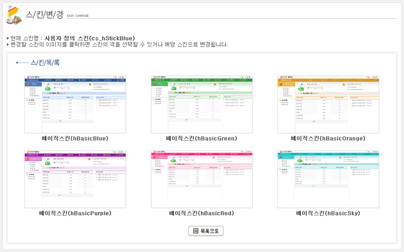Viewport: 404px width, 252px height.
Task: Choose the 베이직스킨(hBasicRed) caption text
Action: [201, 213]
